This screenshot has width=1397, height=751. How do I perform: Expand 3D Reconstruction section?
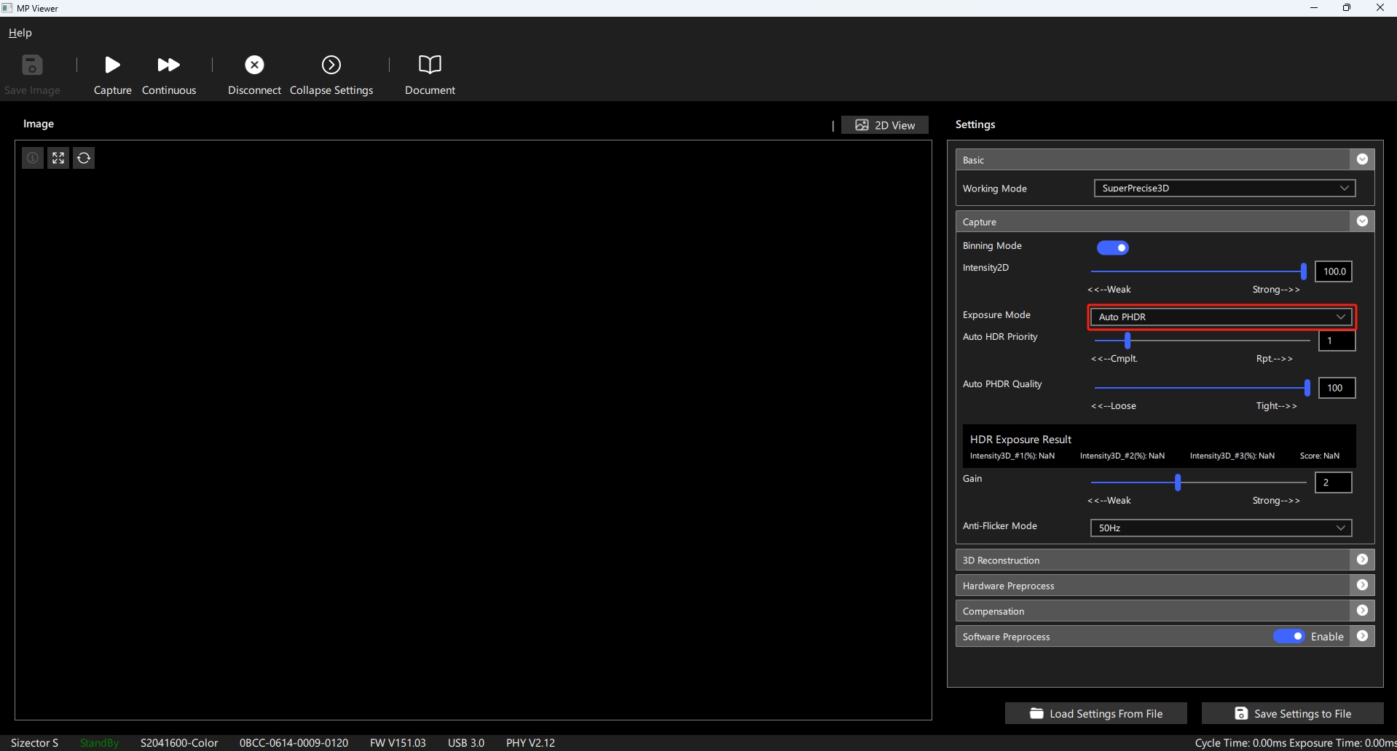pyautogui.click(x=1362, y=560)
